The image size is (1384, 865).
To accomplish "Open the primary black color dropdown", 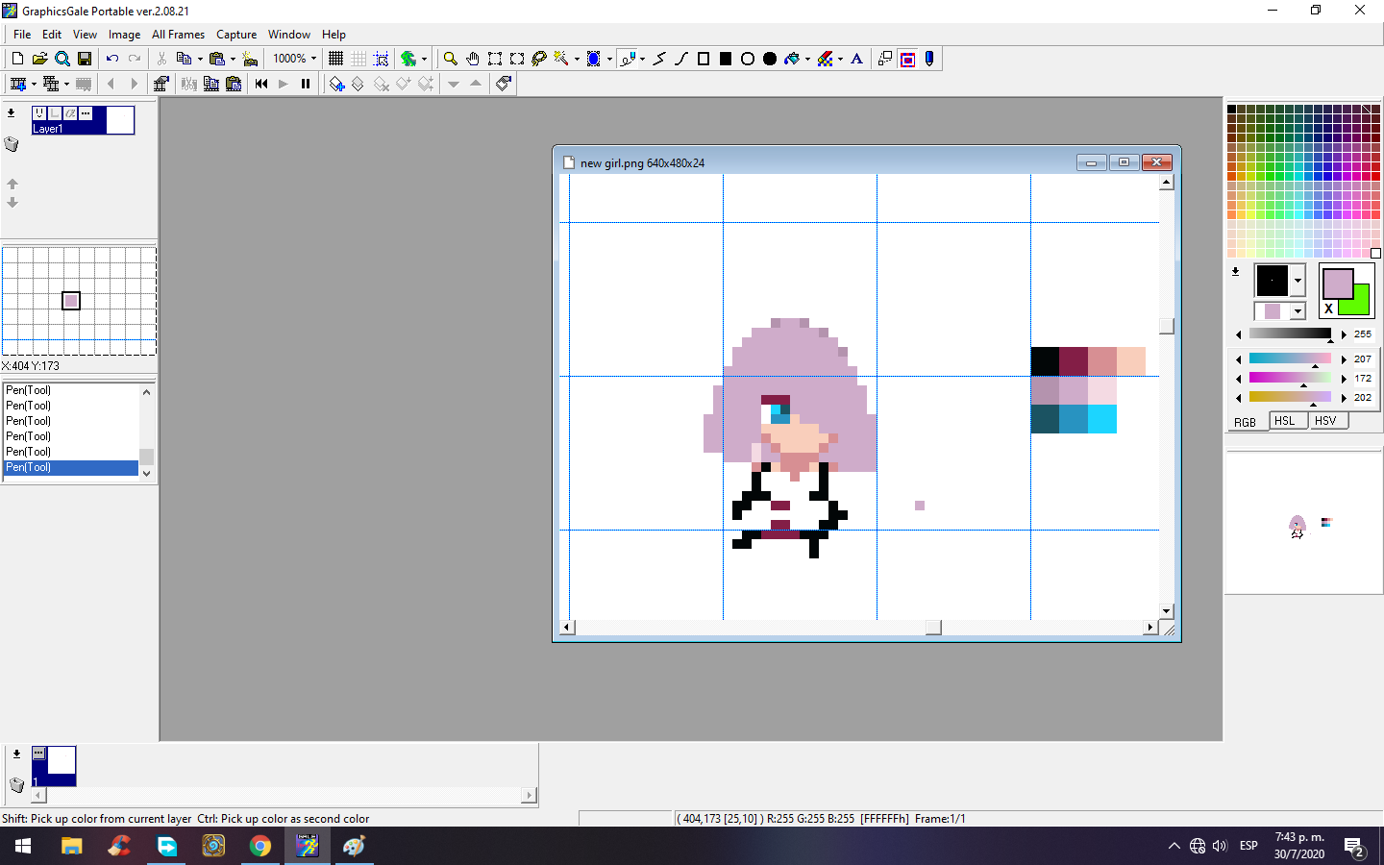I will 1297,281.
